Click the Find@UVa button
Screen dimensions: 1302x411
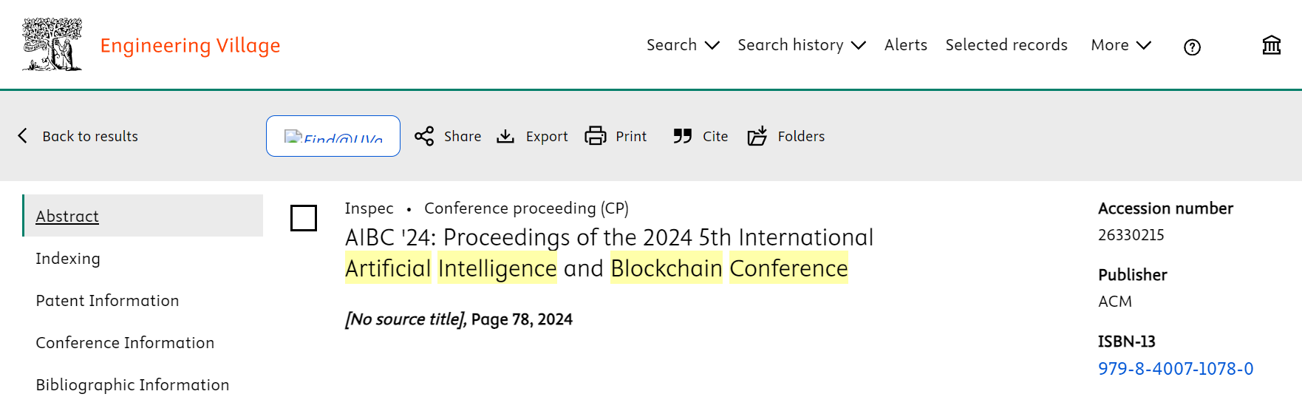[x=333, y=136]
